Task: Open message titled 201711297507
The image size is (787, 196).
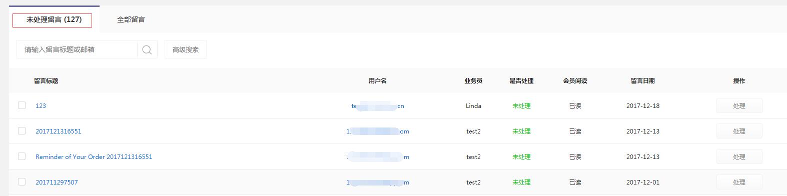Action: click(x=57, y=182)
